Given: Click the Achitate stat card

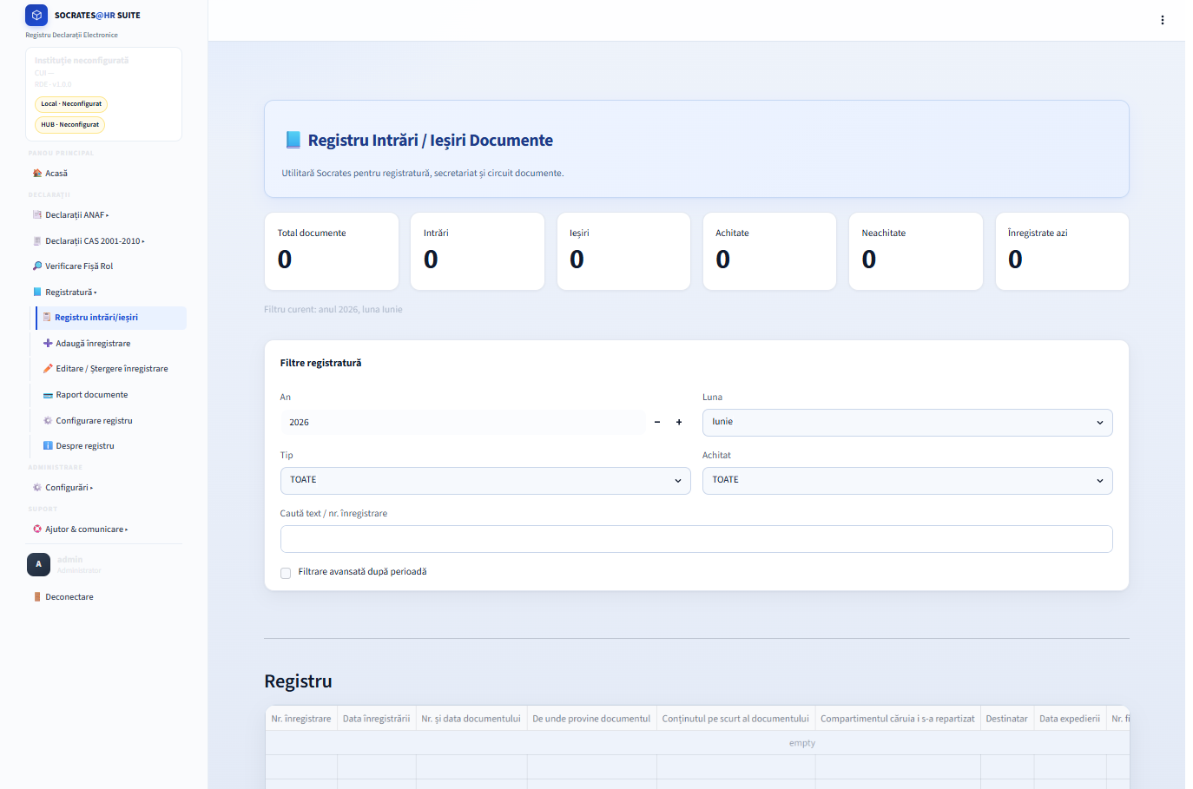Looking at the screenshot, I should 770,252.
